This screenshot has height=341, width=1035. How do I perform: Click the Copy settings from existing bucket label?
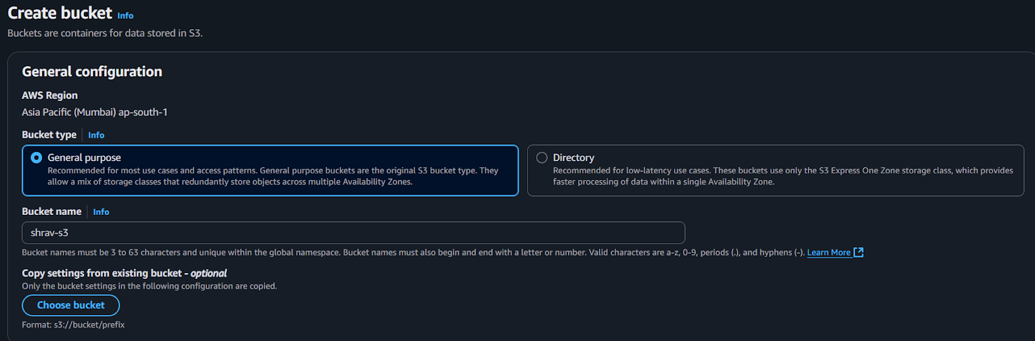pos(124,274)
